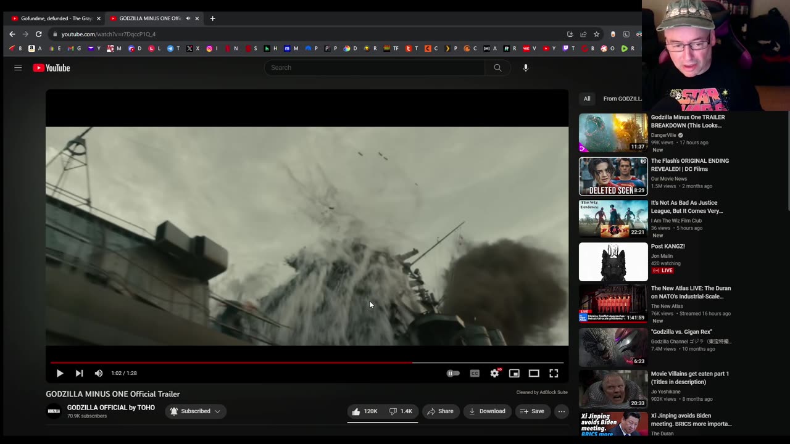Open Post KANGZ! live stream
The height and width of the screenshot is (444, 790).
click(668, 246)
